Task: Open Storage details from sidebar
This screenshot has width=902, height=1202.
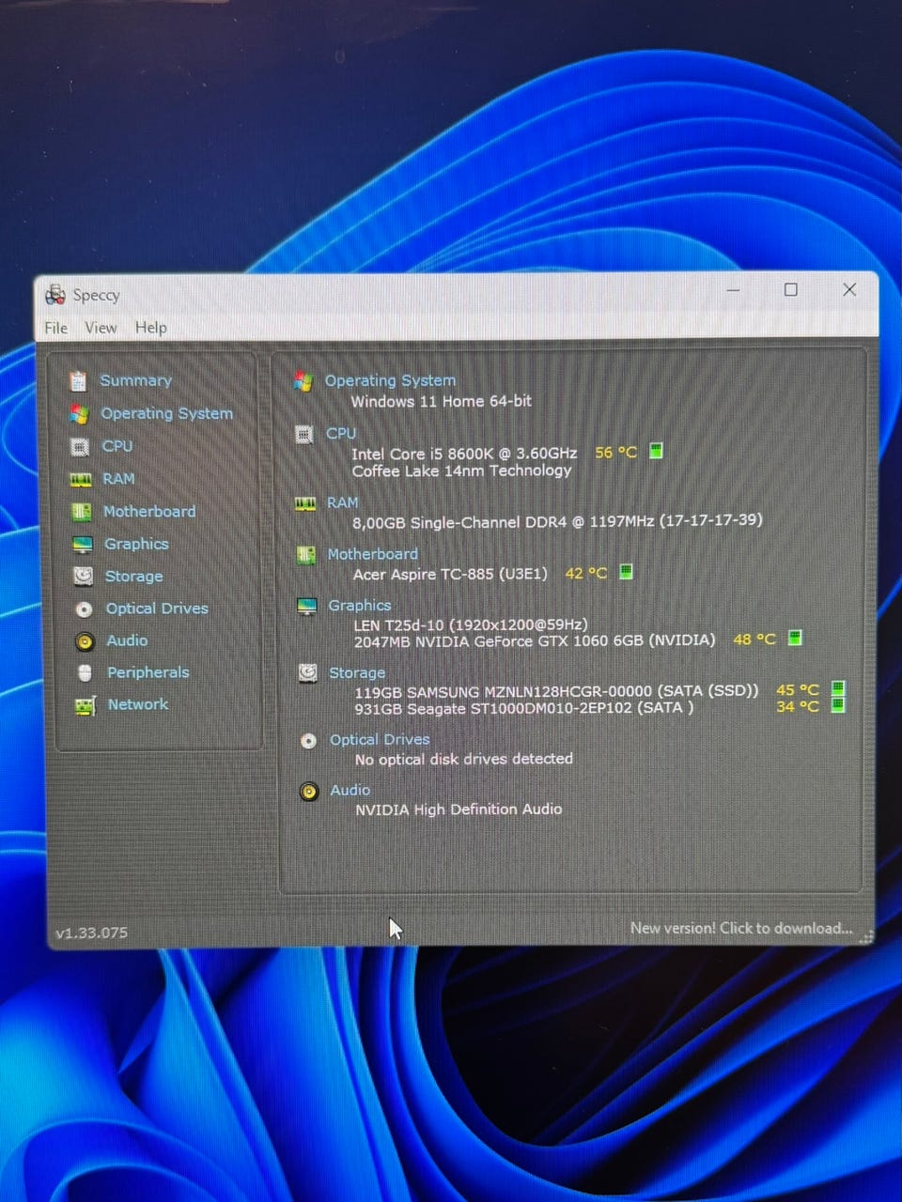Action: coord(133,576)
